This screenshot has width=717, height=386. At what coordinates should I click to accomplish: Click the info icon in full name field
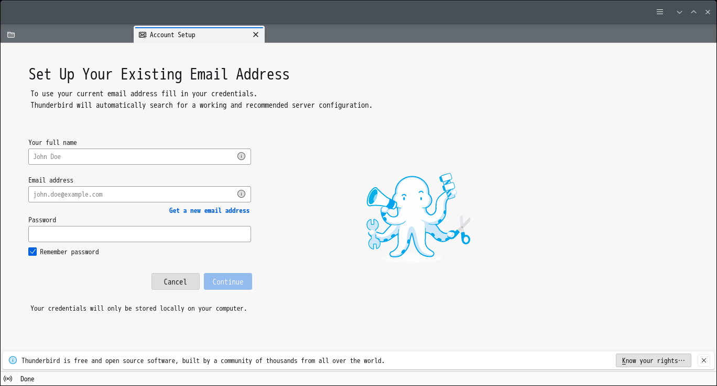pos(241,156)
